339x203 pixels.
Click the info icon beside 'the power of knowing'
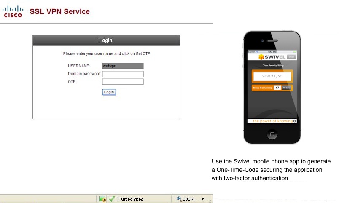(x=294, y=121)
